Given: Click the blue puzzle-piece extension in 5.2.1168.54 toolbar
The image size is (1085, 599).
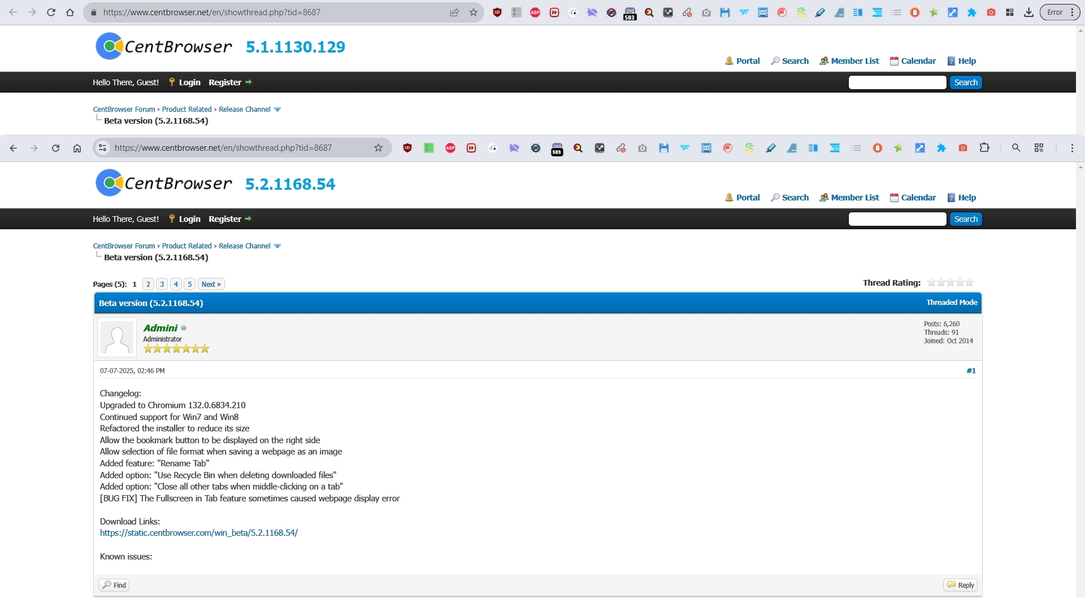Looking at the screenshot, I should coord(941,148).
